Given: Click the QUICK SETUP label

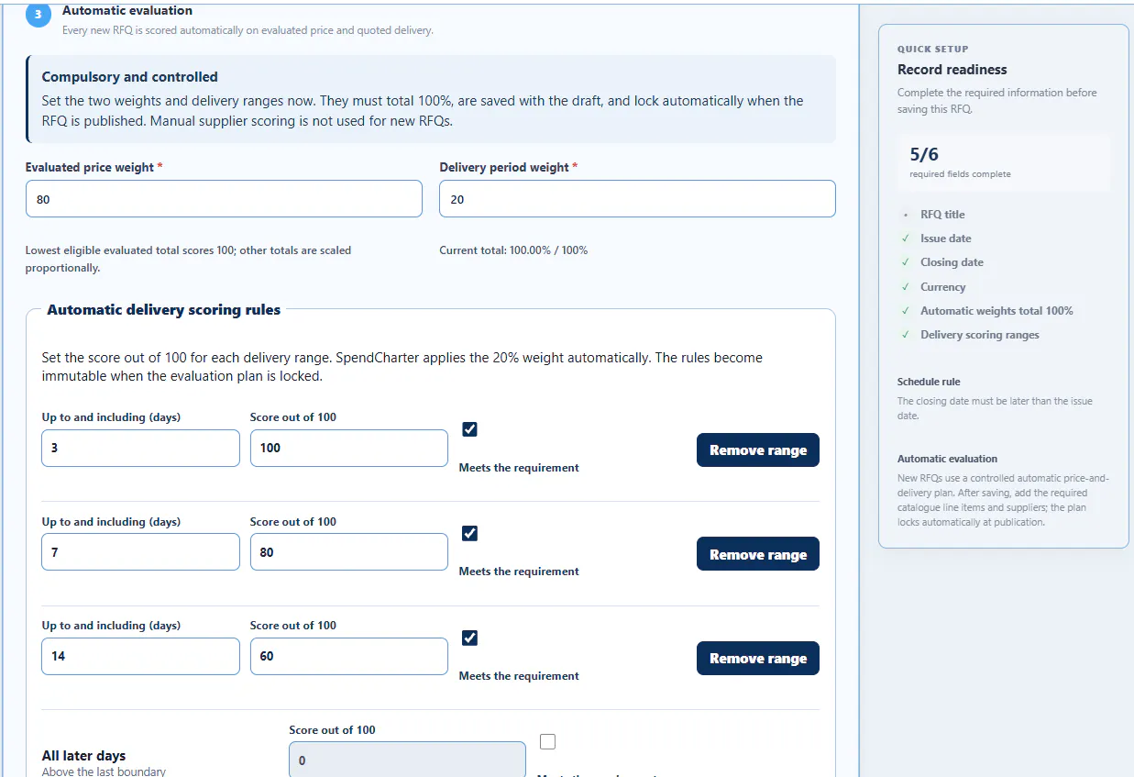Looking at the screenshot, I should pyautogui.click(x=932, y=50).
